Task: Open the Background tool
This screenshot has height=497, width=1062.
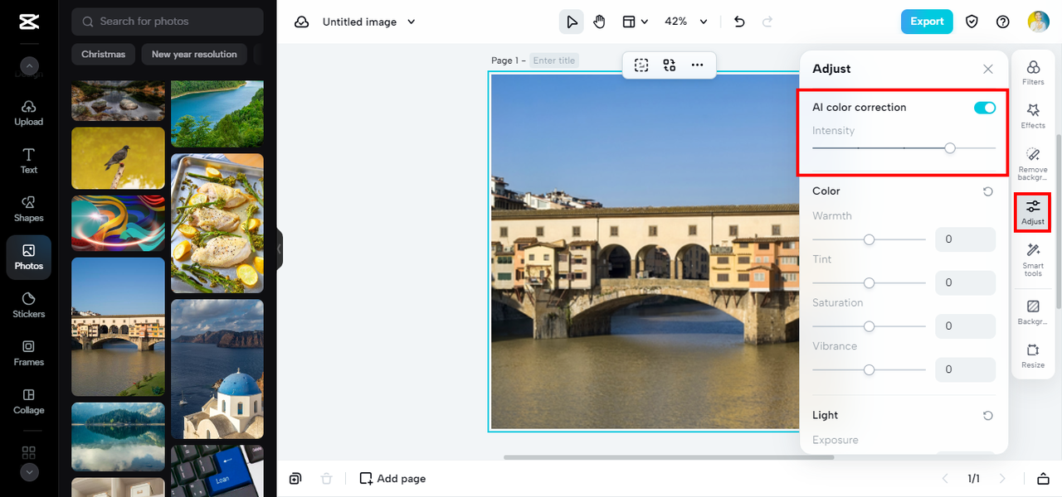Action: click(1033, 312)
